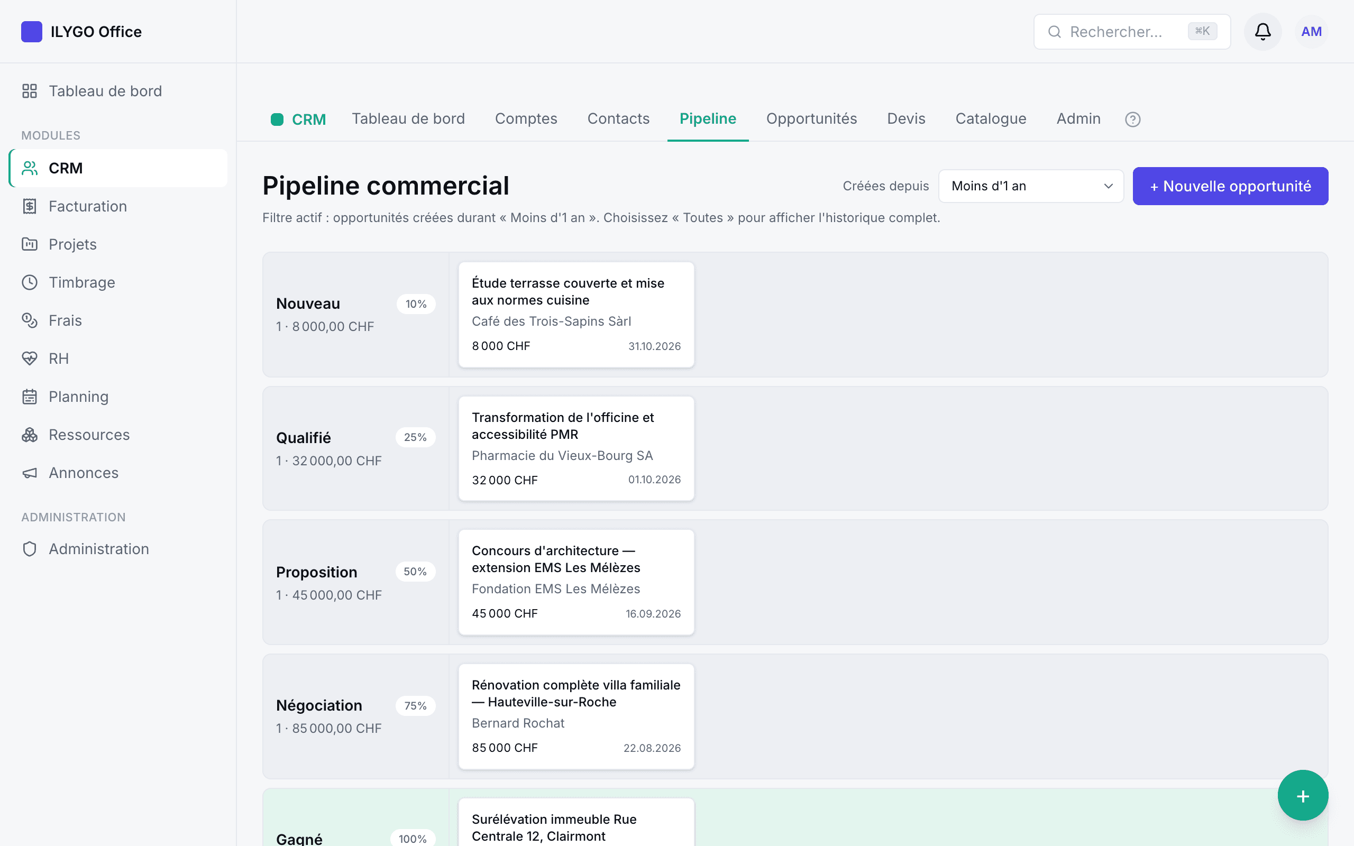The image size is (1354, 846).
Task: Click the 75% probability badge on Négociation
Action: (x=415, y=705)
